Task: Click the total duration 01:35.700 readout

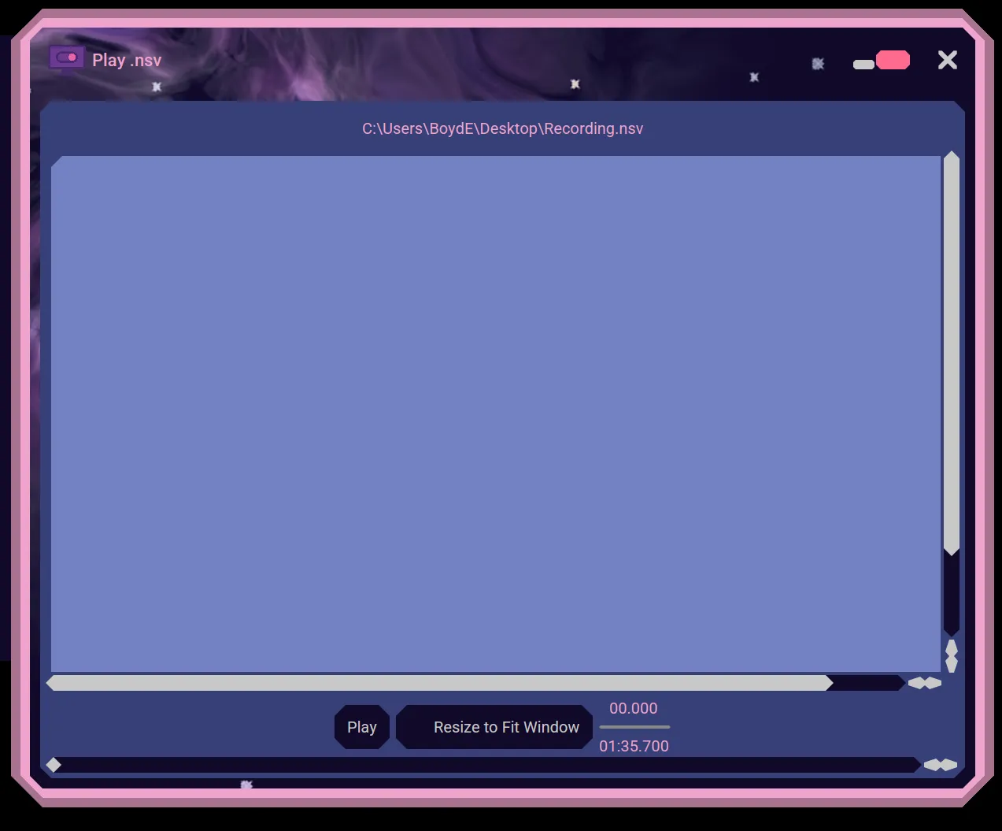Action: (x=634, y=746)
